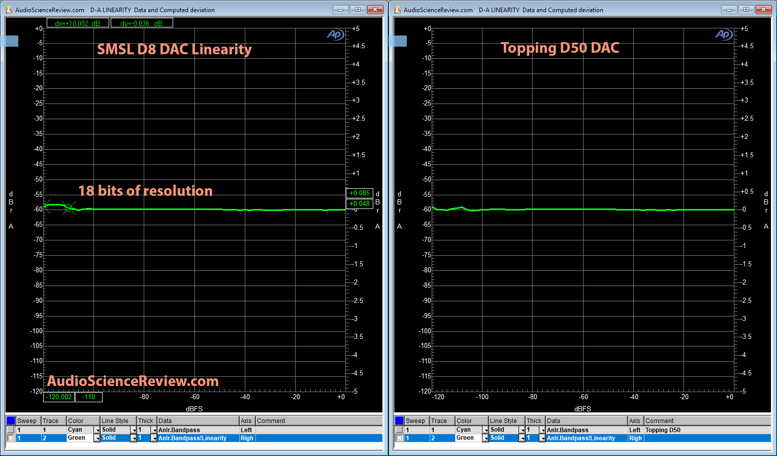Click the +0.085 cursor value box
This screenshot has width=777, height=456.
pyautogui.click(x=360, y=193)
